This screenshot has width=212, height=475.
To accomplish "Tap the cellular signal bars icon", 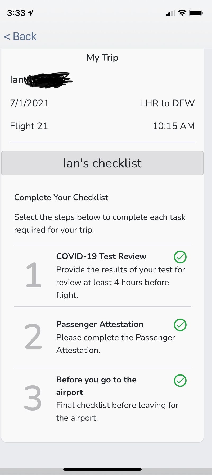I will tap(170, 13).
